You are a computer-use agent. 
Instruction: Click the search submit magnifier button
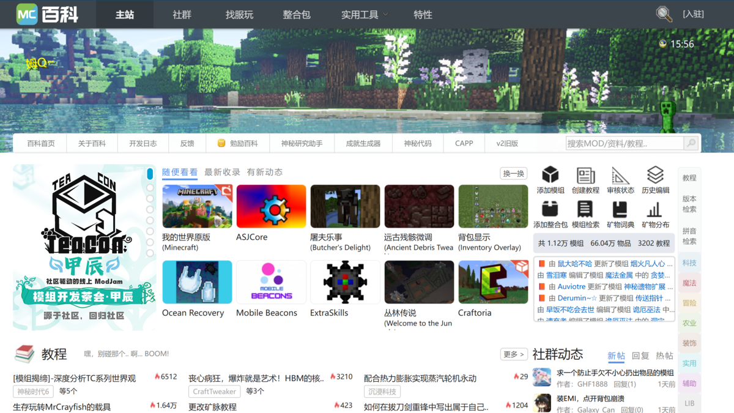pyautogui.click(x=691, y=143)
